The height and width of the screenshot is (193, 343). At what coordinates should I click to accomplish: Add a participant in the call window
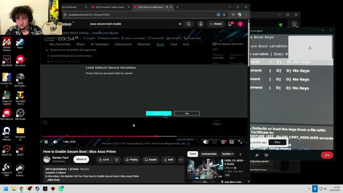pos(257,155)
